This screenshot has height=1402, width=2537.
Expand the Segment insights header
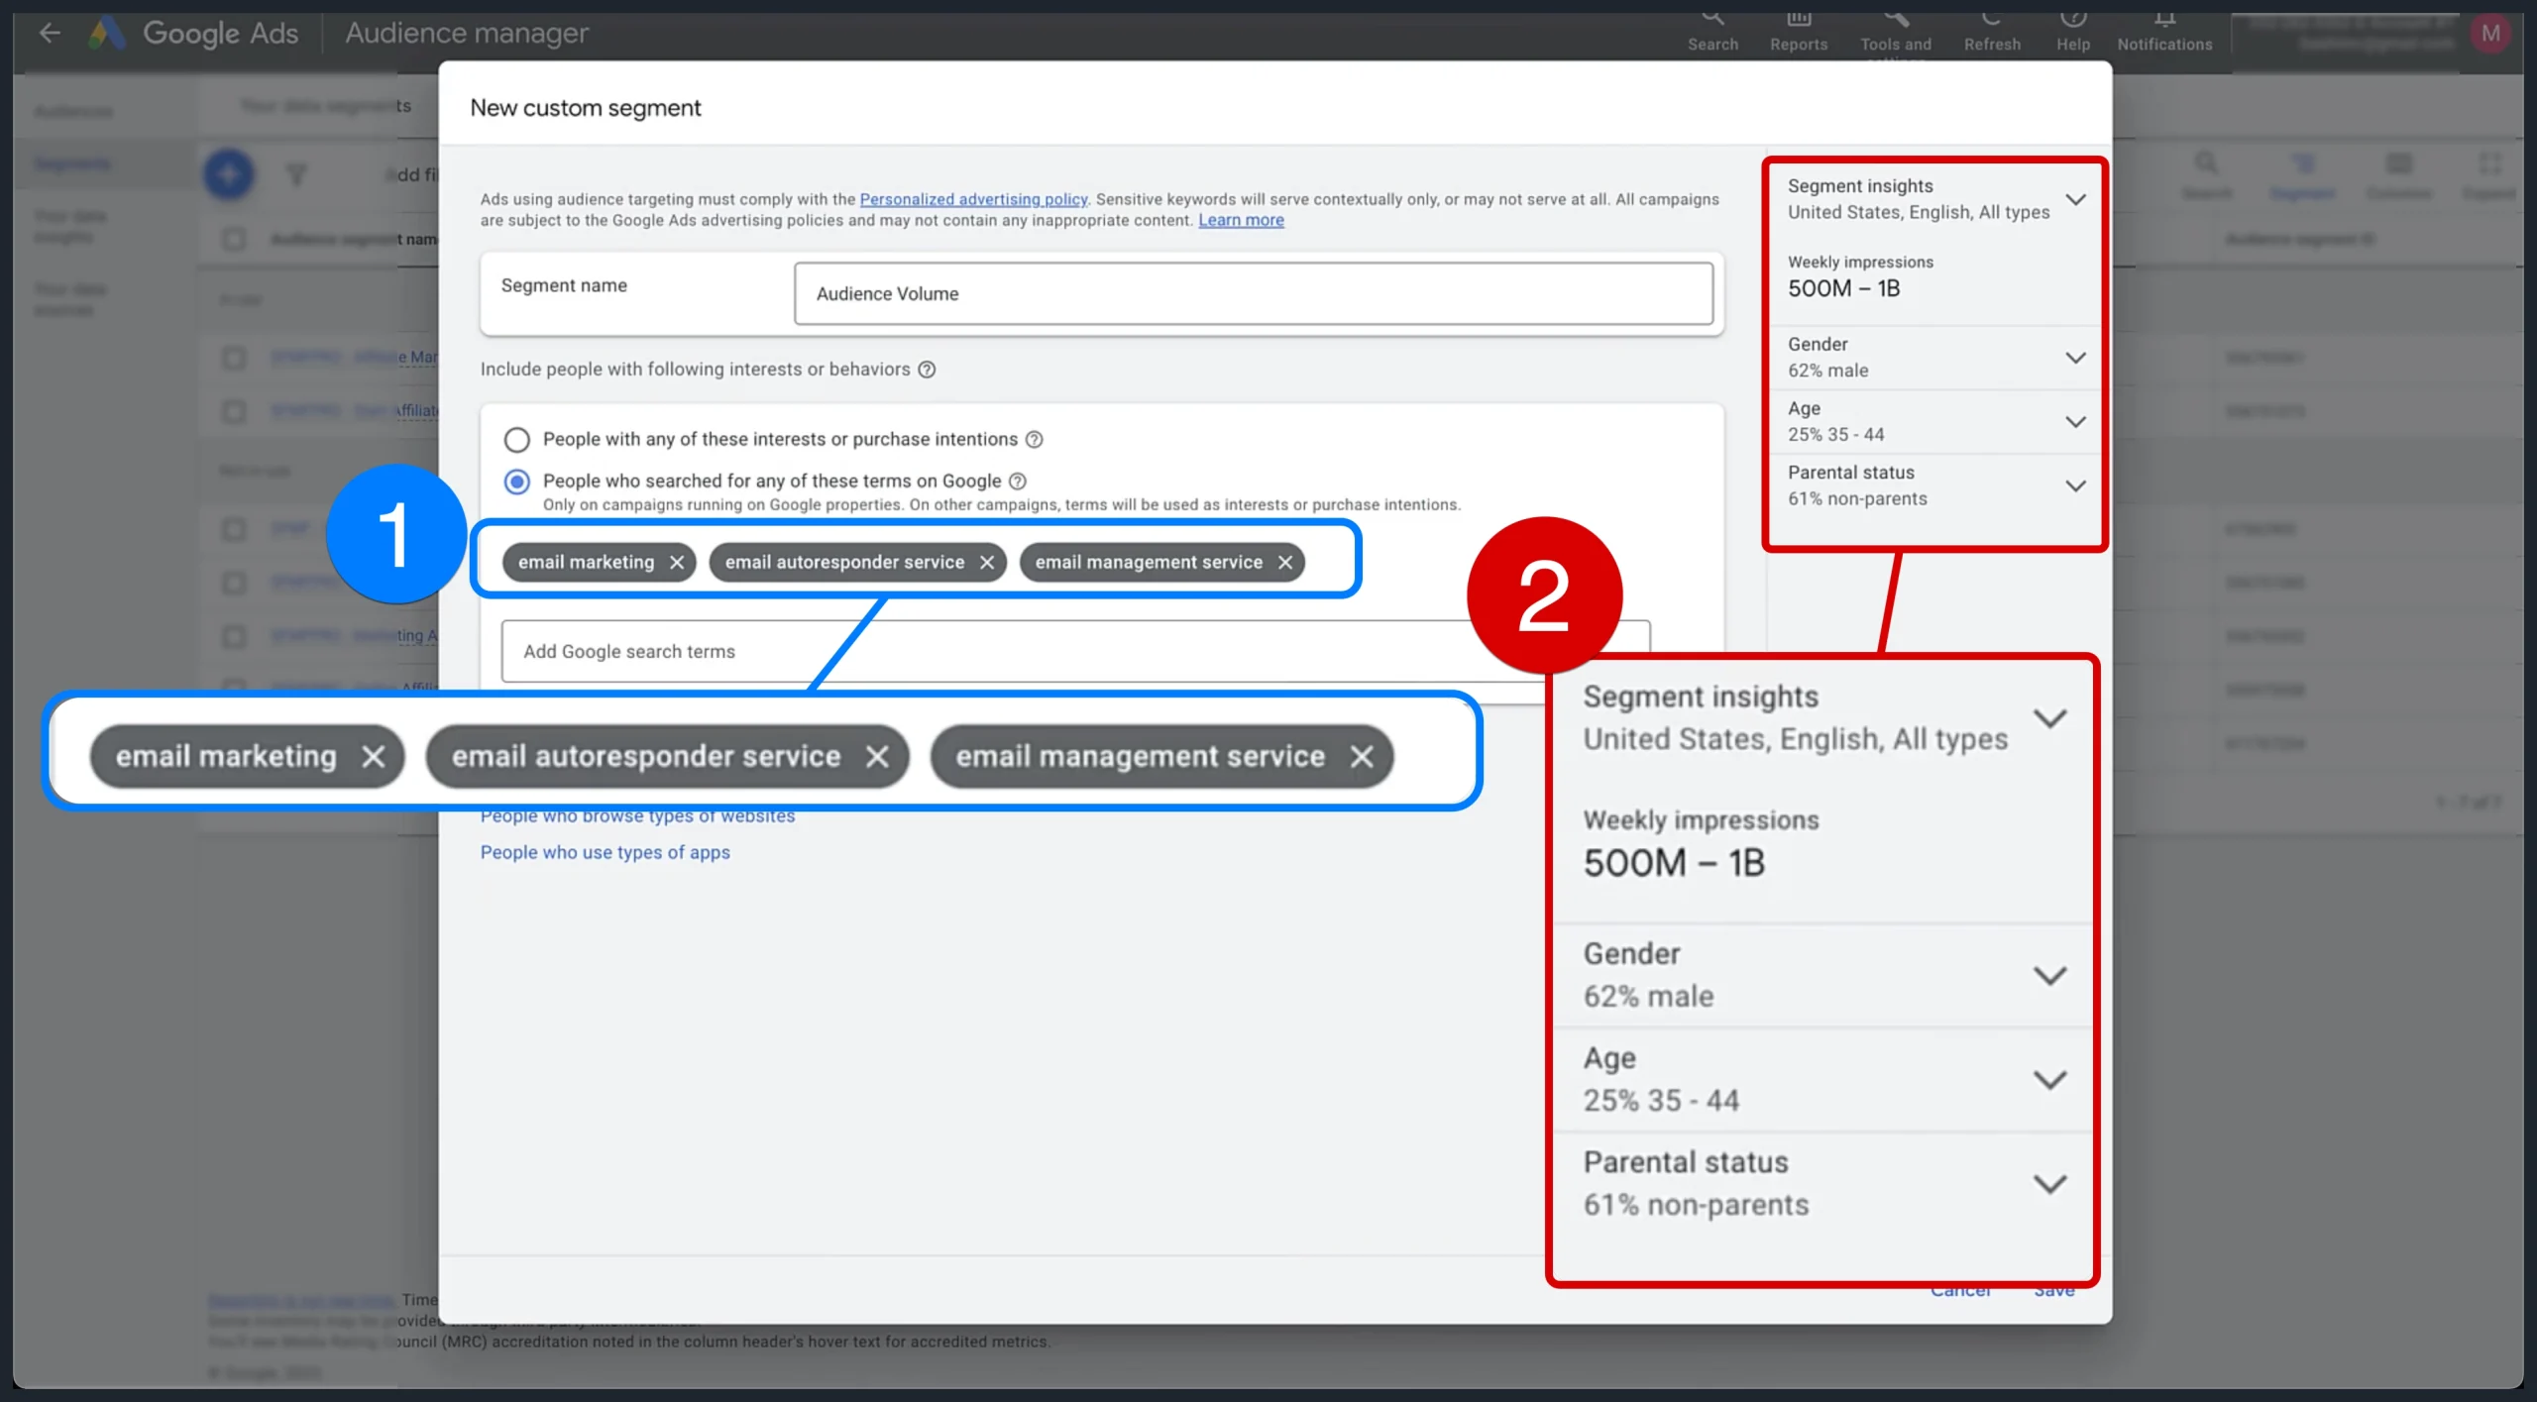pyautogui.click(x=2075, y=199)
